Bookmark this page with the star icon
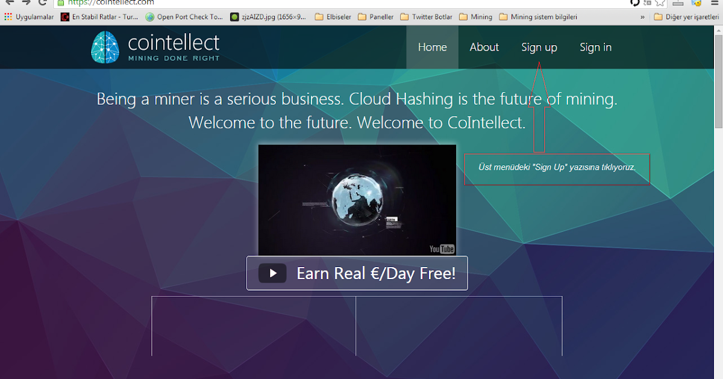Viewport: 723px width, 379px height. pyautogui.click(x=660, y=2)
